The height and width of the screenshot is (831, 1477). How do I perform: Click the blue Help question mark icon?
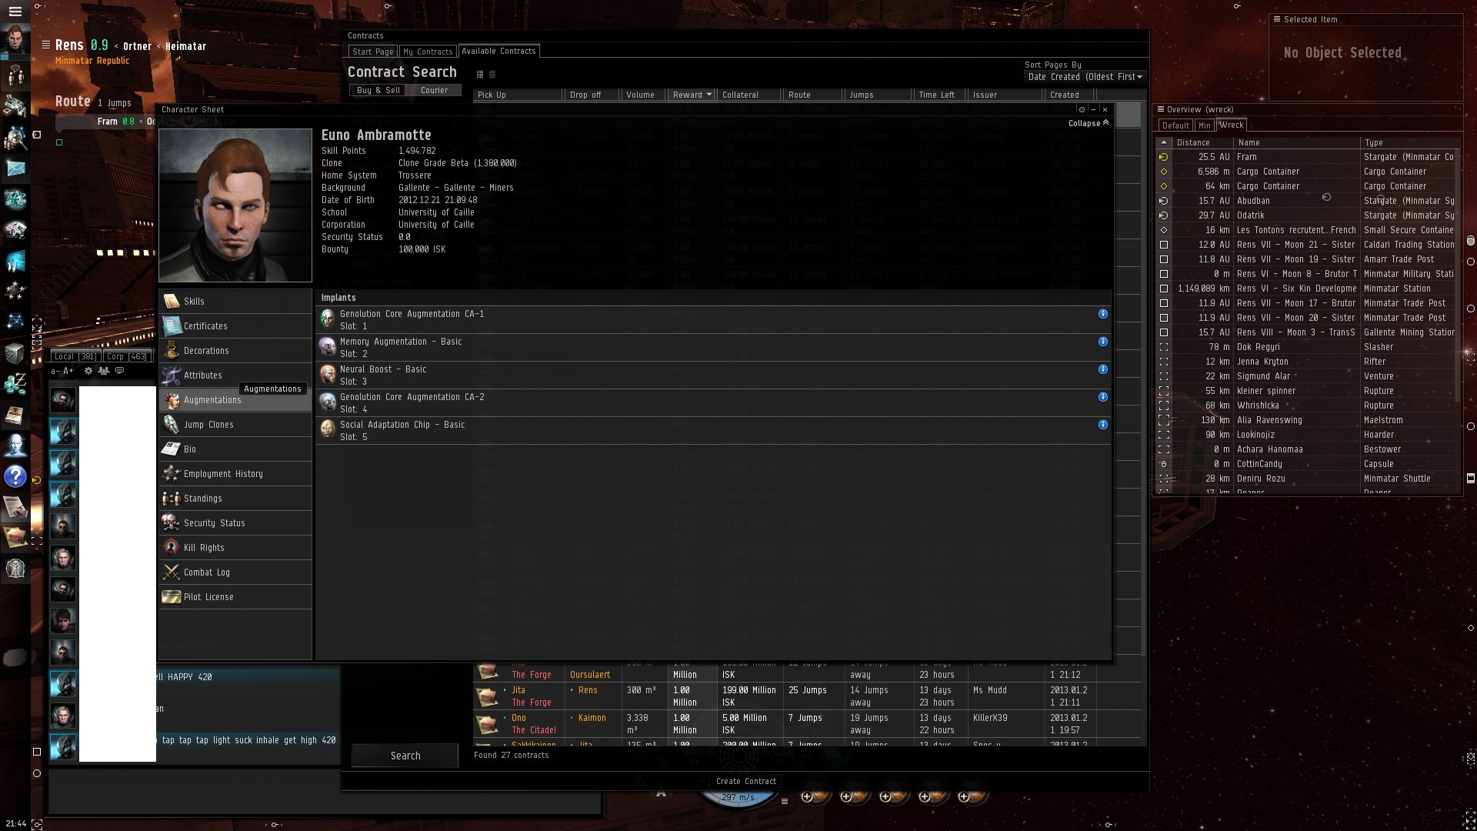[x=15, y=477]
